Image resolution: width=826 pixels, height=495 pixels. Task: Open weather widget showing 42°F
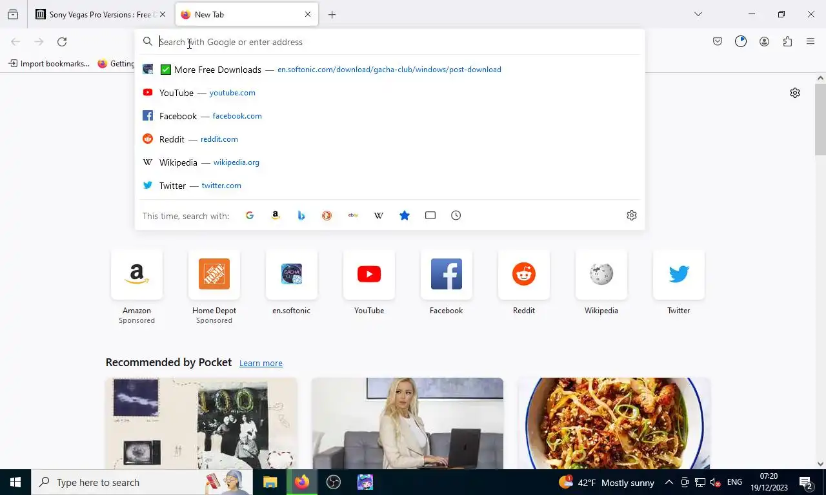(607, 482)
